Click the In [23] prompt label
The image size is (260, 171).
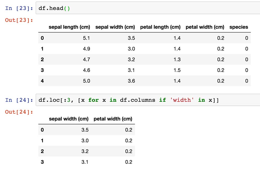coord(19,8)
